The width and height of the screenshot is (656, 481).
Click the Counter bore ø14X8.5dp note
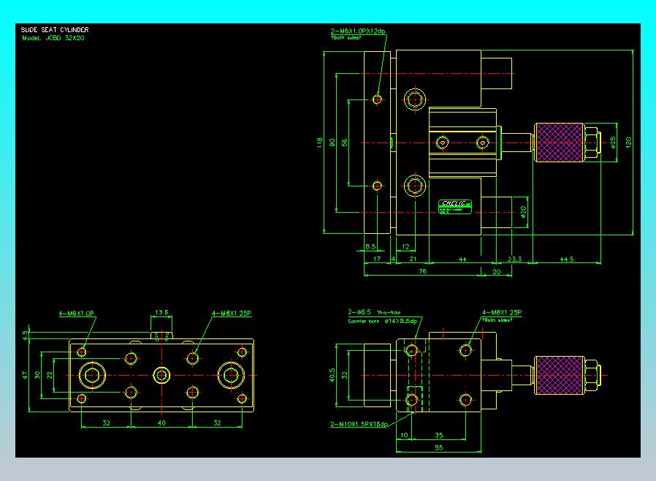coord(382,321)
